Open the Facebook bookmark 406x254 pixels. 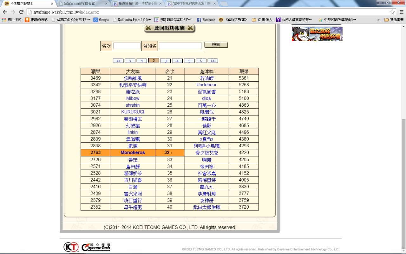click(206, 20)
